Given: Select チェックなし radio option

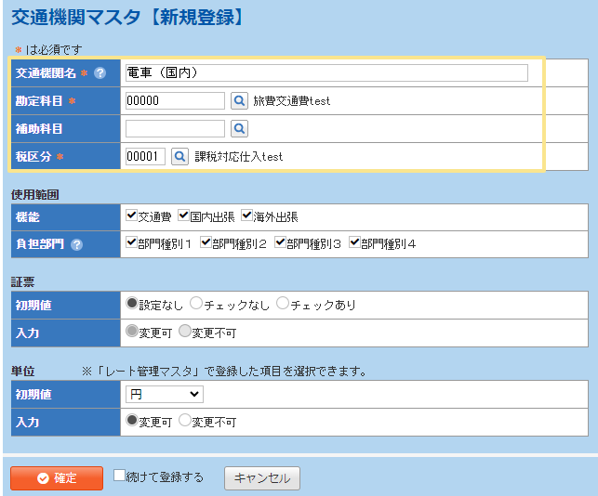Looking at the screenshot, I should [195, 304].
